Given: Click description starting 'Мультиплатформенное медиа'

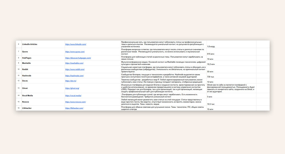Looking at the screenshot, I should click(163, 63).
